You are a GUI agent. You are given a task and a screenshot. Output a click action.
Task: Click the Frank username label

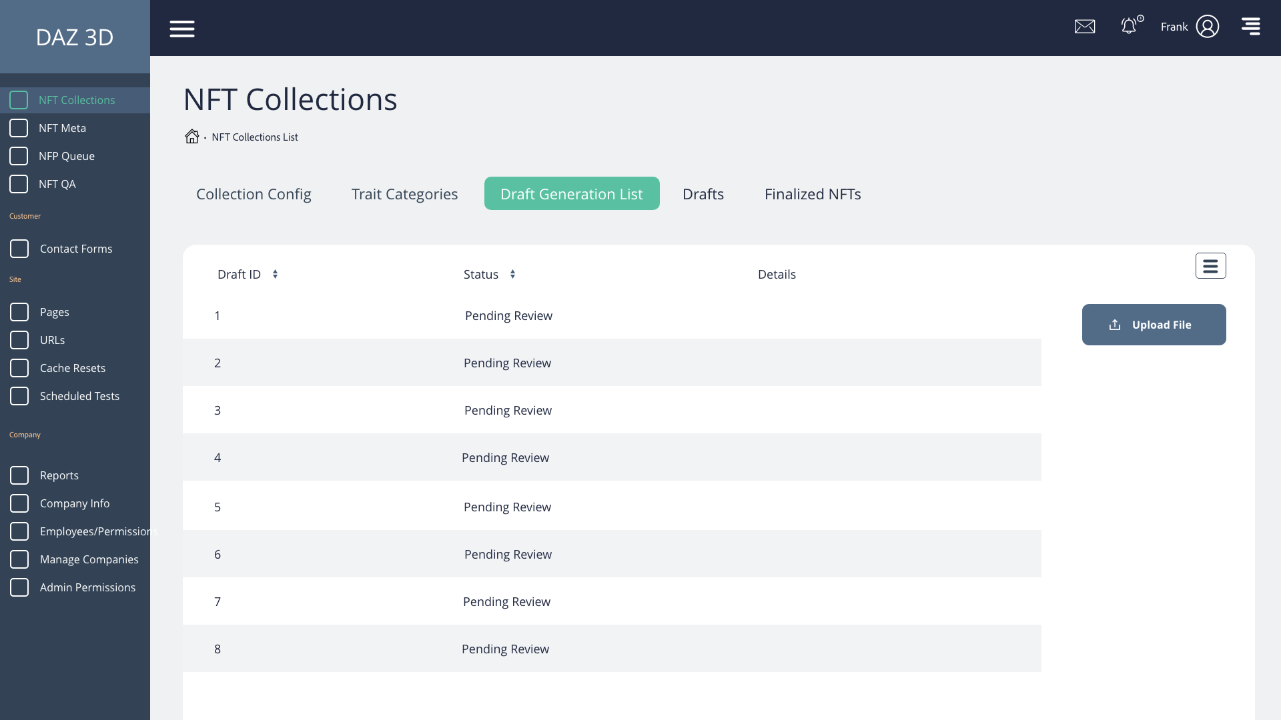1174,27
